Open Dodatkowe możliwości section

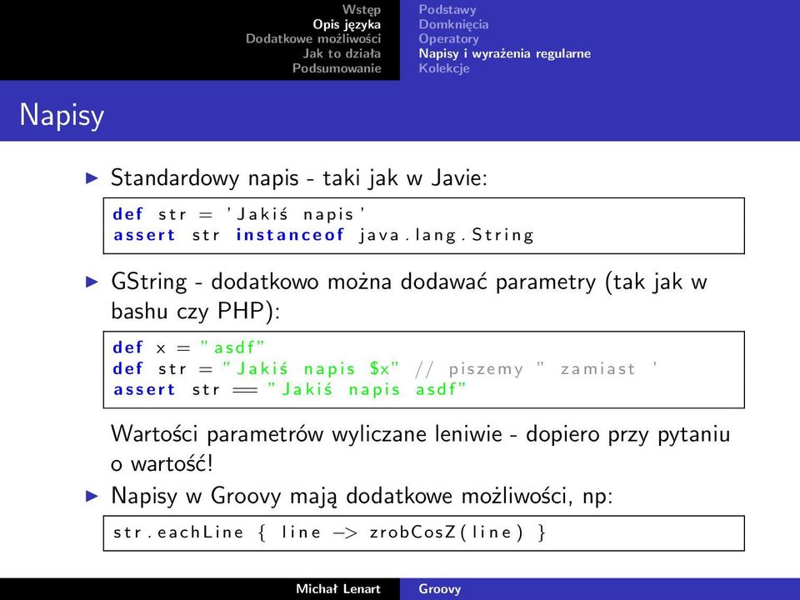click(313, 39)
